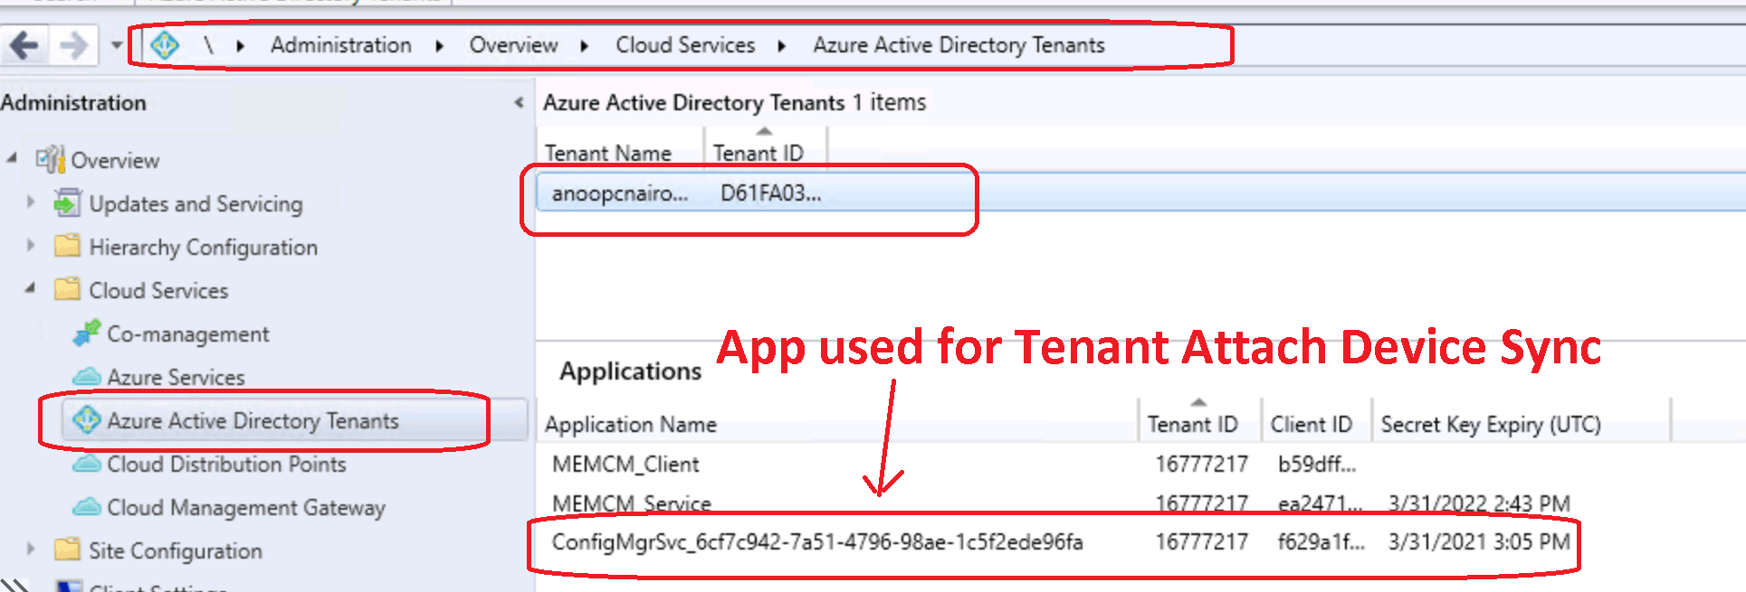Image resolution: width=1746 pixels, height=592 pixels.
Task: Click client ID ea2471... cell
Action: 1320,503
